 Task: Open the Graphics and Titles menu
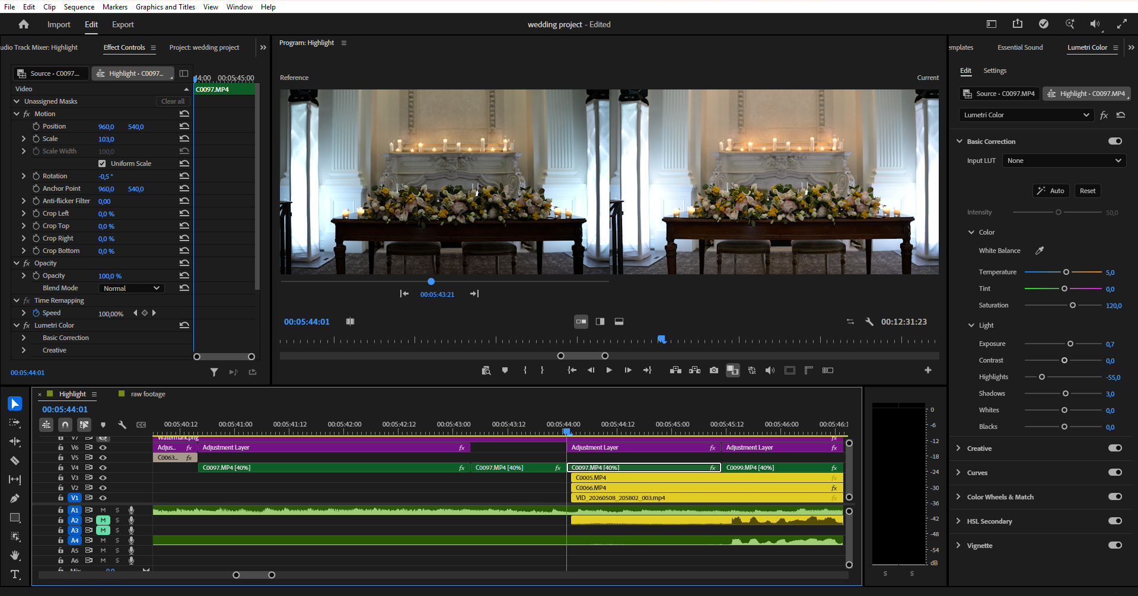pyautogui.click(x=165, y=7)
